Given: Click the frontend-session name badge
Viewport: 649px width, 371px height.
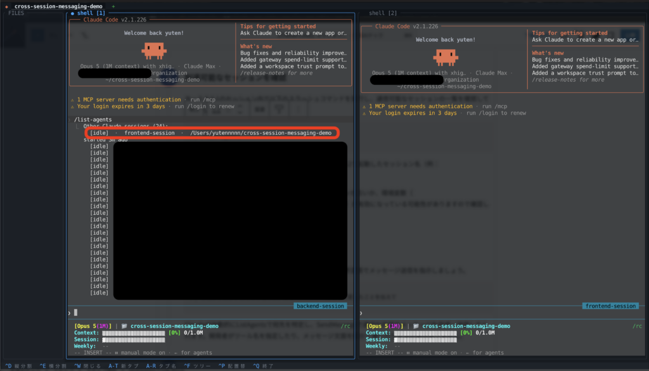Looking at the screenshot, I should click(x=610, y=306).
